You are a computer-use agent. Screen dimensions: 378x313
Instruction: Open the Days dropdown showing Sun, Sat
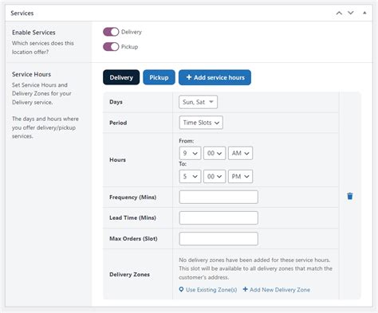198,102
